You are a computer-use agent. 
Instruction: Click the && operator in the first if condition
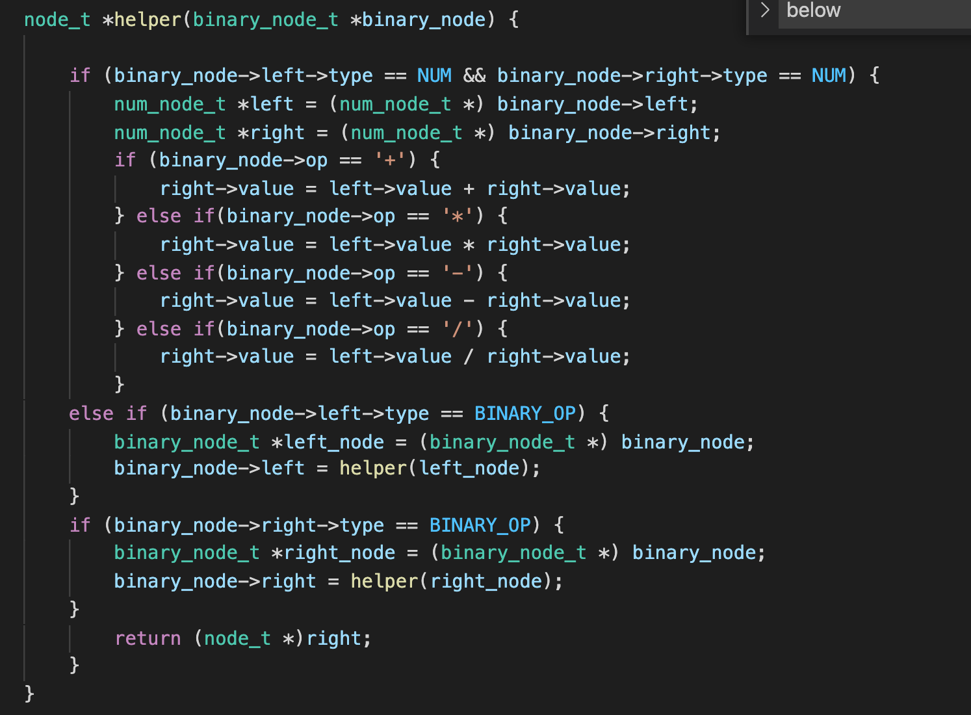474,75
